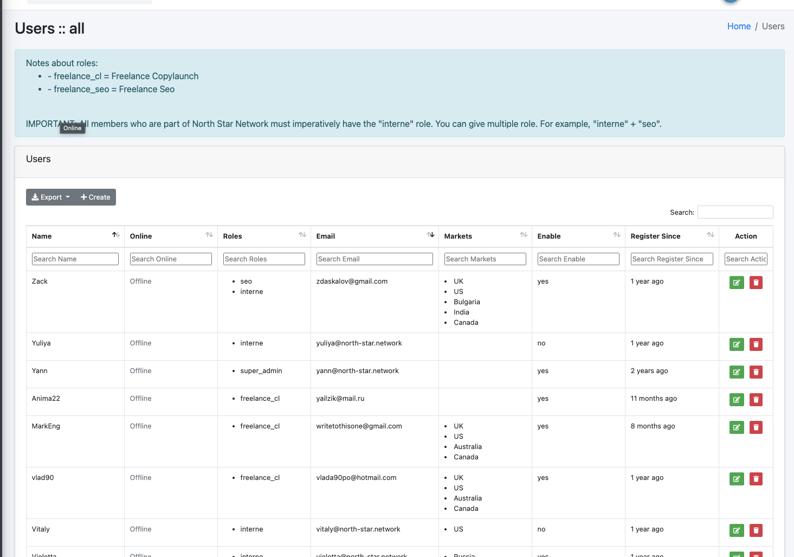Viewport: 794px width, 557px height.
Task: Click the green edit icon for Zack
Action: [x=737, y=283]
